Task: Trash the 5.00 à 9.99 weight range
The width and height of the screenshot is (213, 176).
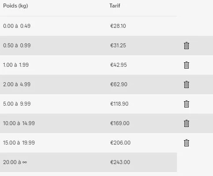Action: coord(187,104)
